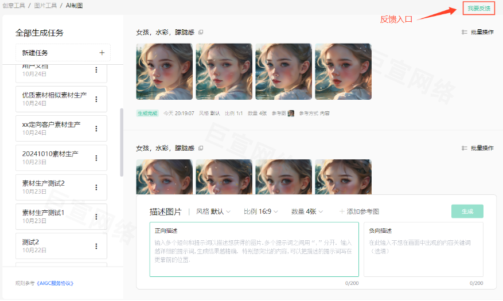Click 批量操作 for the first result group
503x301 pixels.
pos(482,32)
